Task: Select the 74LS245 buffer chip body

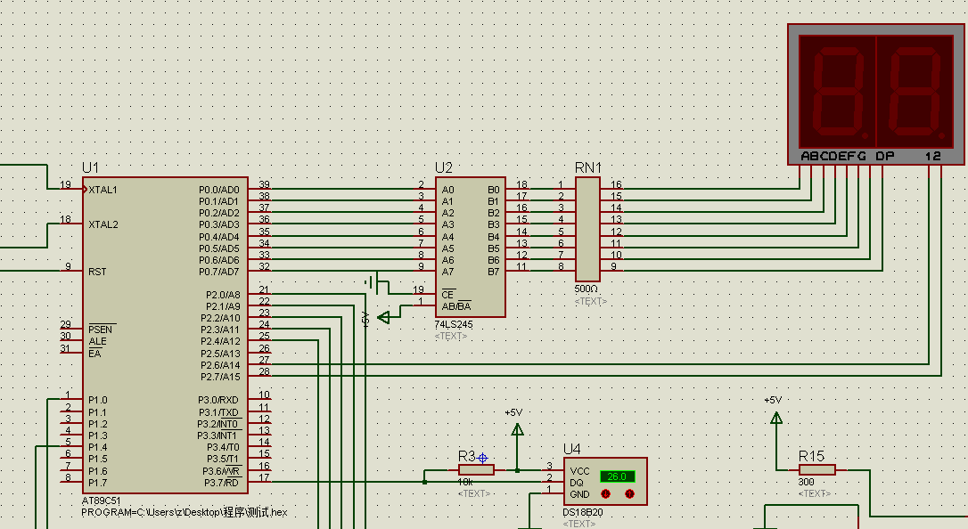Action: [x=471, y=248]
